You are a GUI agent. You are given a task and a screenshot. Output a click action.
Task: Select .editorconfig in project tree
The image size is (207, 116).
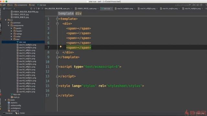(x=16, y=105)
